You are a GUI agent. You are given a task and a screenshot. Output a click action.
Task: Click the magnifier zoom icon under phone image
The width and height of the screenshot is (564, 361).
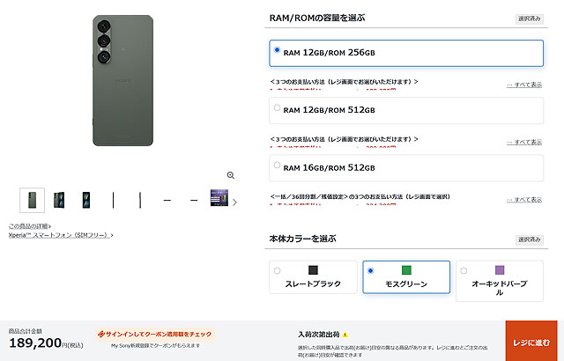231,175
